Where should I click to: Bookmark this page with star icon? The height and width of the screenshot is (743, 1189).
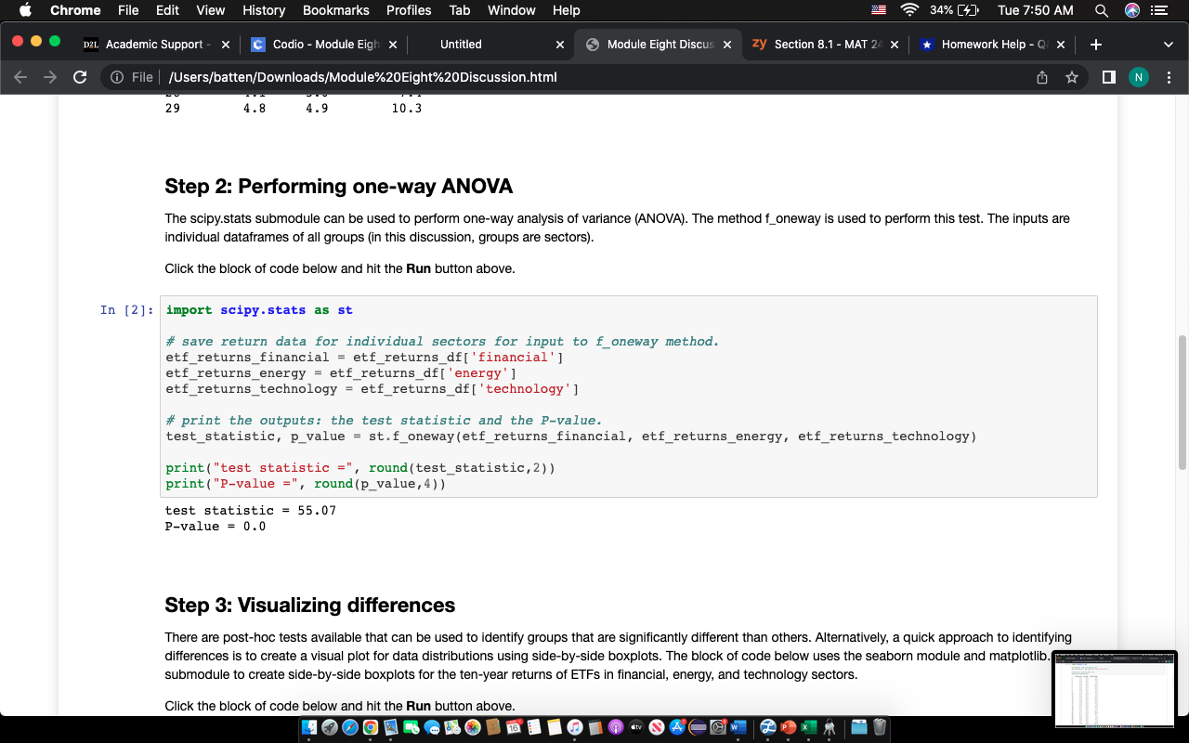pos(1071,77)
